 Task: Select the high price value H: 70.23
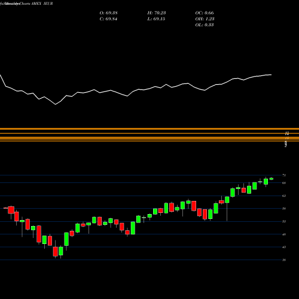[157, 13]
